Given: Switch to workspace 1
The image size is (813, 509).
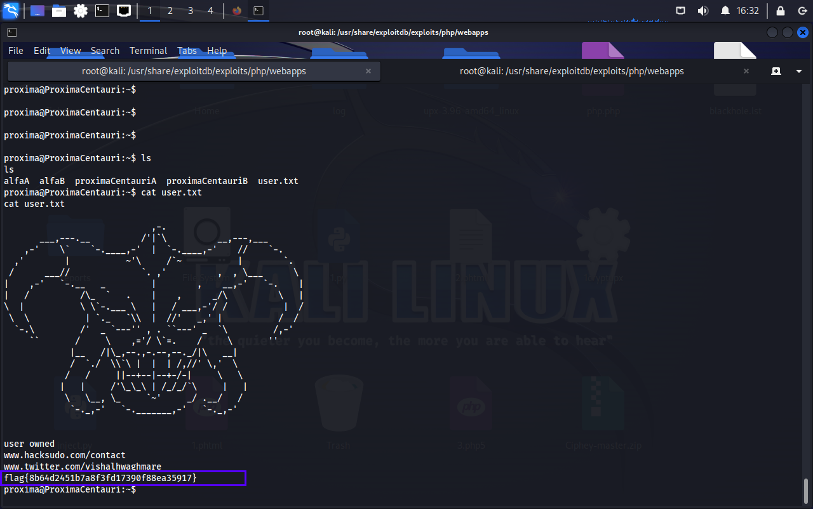Looking at the screenshot, I should (150, 11).
